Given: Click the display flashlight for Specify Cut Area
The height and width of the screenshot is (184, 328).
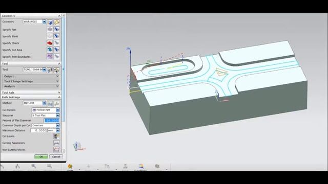Looking at the screenshot, I should pos(56,50).
